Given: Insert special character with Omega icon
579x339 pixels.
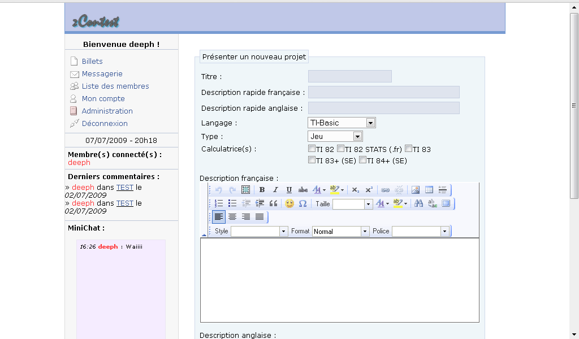Looking at the screenshot, I should 303,203.
